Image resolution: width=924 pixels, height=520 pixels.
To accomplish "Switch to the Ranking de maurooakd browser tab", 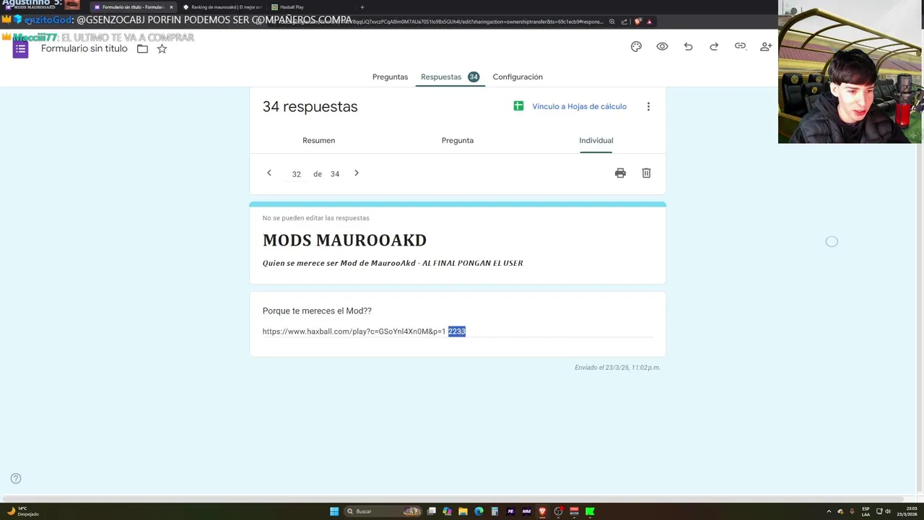I will 224,7.
